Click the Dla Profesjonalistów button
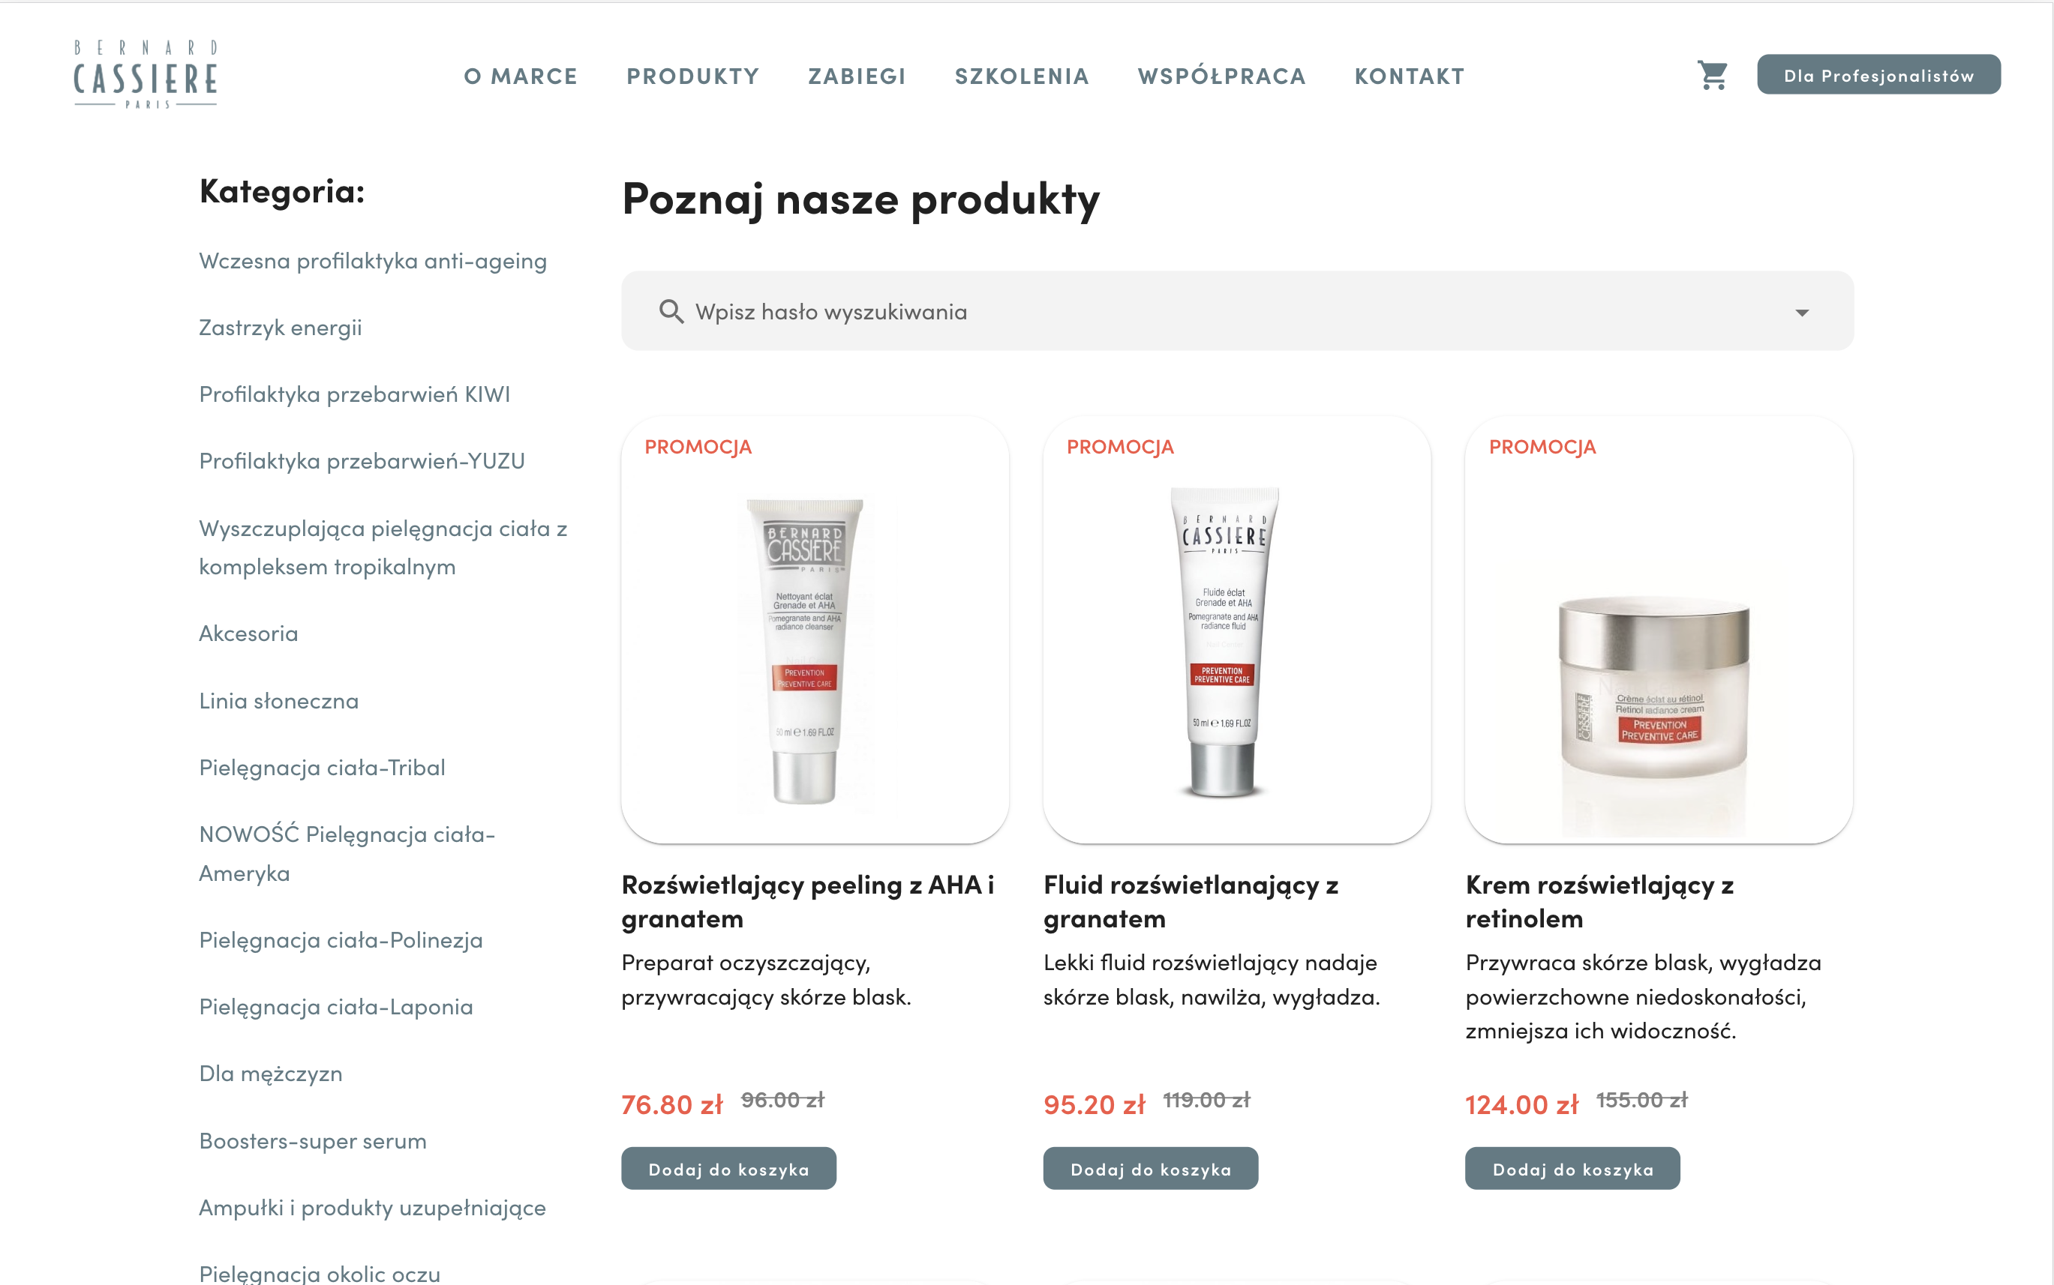The image size is (2054, 1285). coord(1879,75)
